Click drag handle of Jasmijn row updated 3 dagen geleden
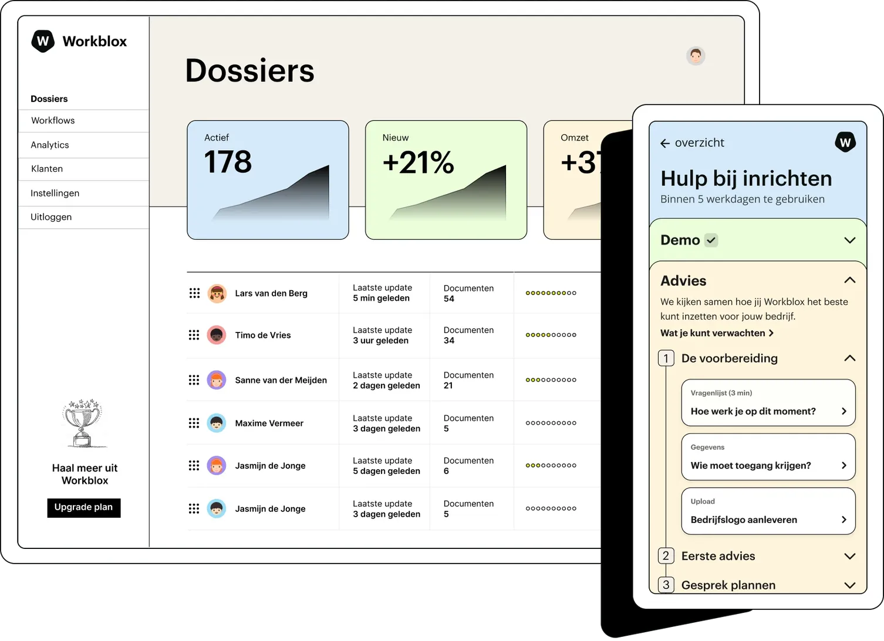Screen dimensions: 884x641 [194, 508]
